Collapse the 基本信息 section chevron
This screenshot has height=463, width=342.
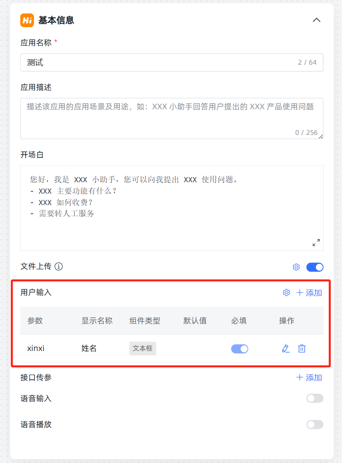click(316, 20)
